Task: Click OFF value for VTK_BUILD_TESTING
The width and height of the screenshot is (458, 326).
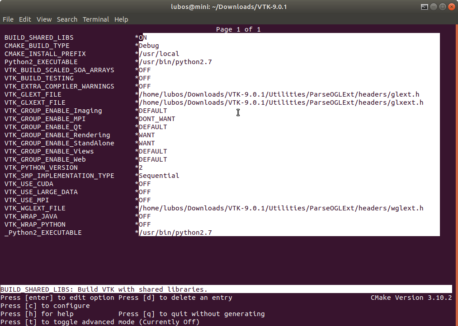Action: (145, 79)
